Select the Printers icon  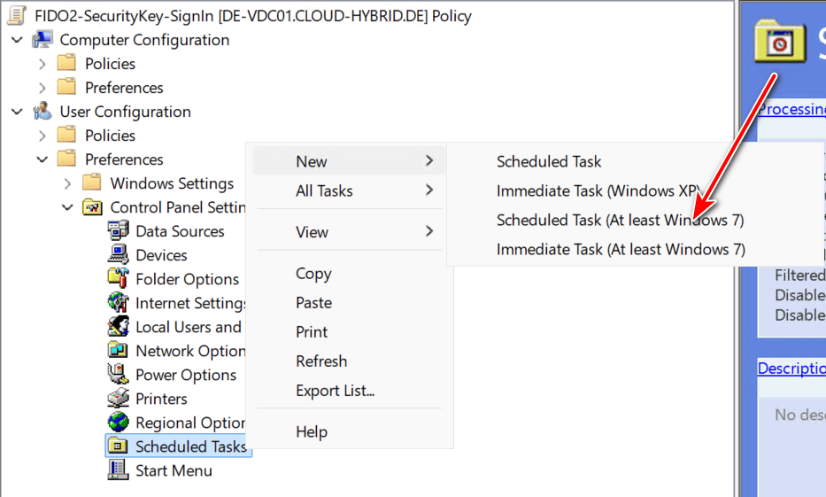coord(118,399)
